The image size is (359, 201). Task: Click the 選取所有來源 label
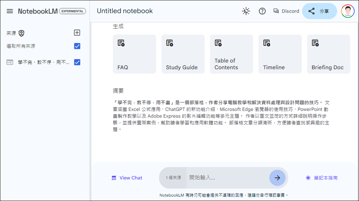click(21, 46)
